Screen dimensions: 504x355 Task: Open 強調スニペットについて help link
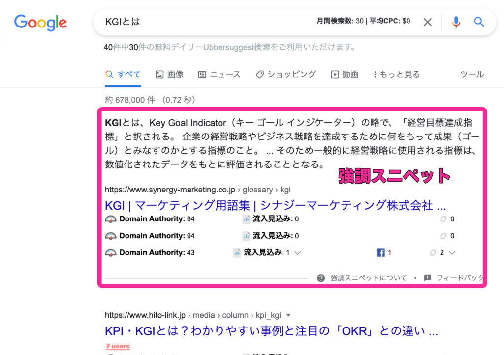pyautogui.click(x=368, y=278)
